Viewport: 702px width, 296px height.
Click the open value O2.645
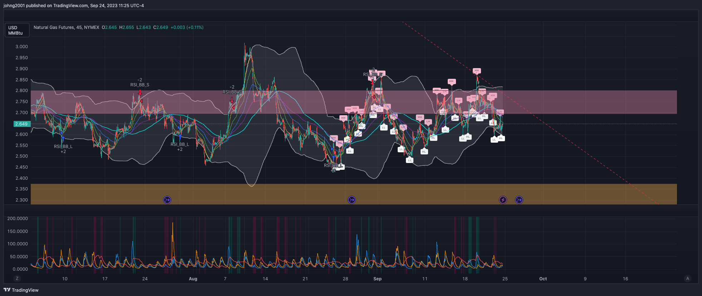109,27
